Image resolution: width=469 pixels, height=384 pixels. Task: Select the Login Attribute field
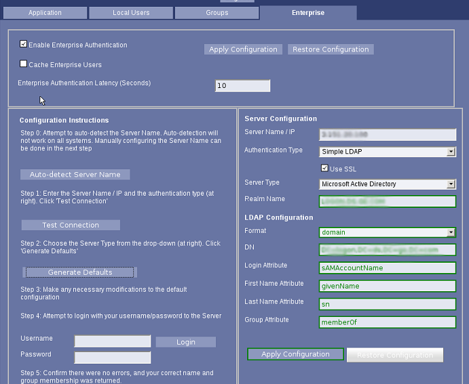(387, 268)
